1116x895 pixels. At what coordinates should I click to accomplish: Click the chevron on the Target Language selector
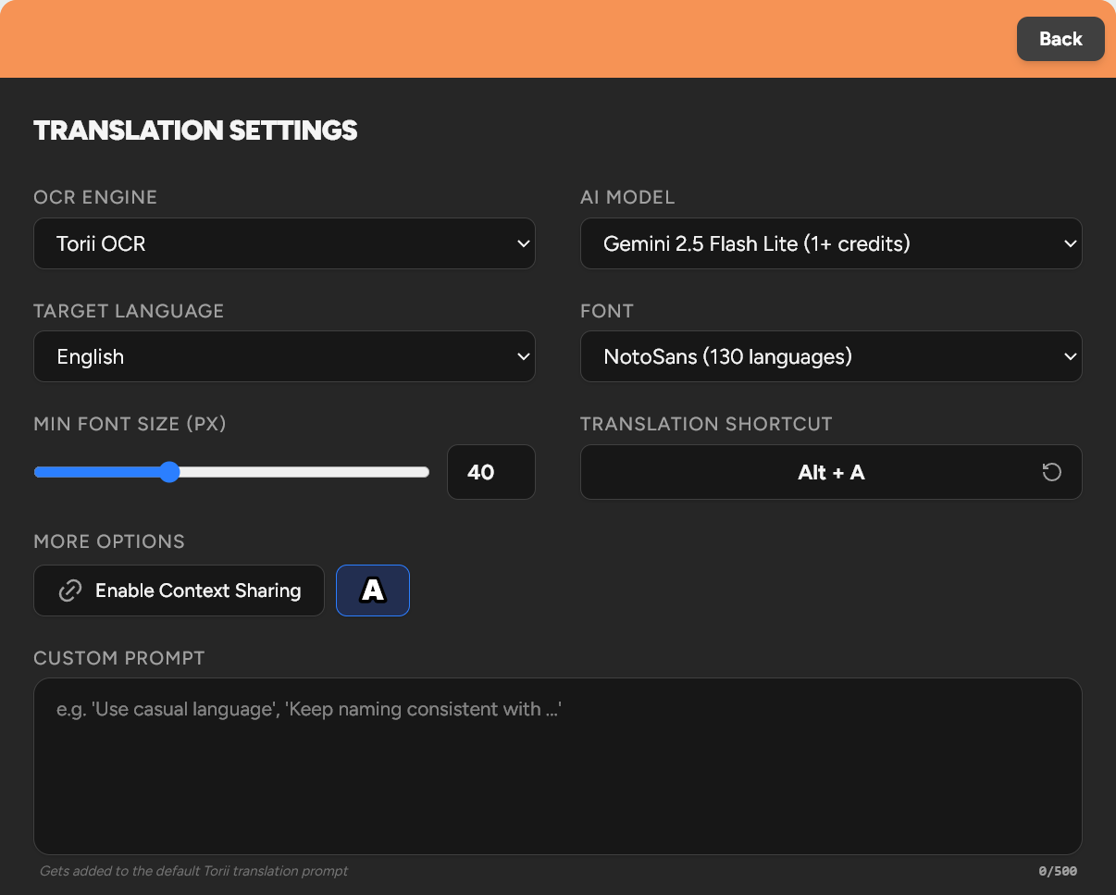coord(524,356)
